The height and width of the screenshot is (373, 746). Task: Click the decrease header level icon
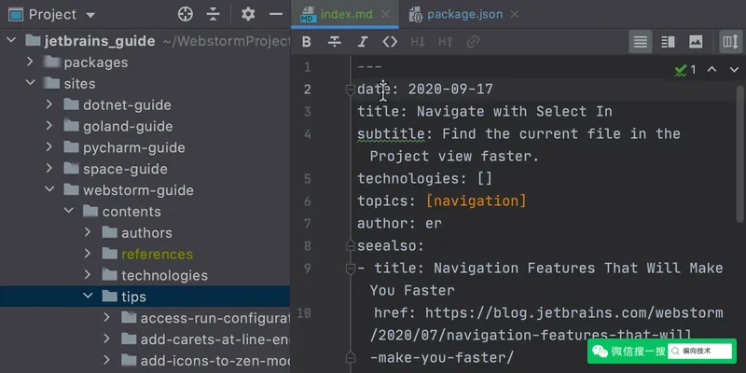point(417,42)
